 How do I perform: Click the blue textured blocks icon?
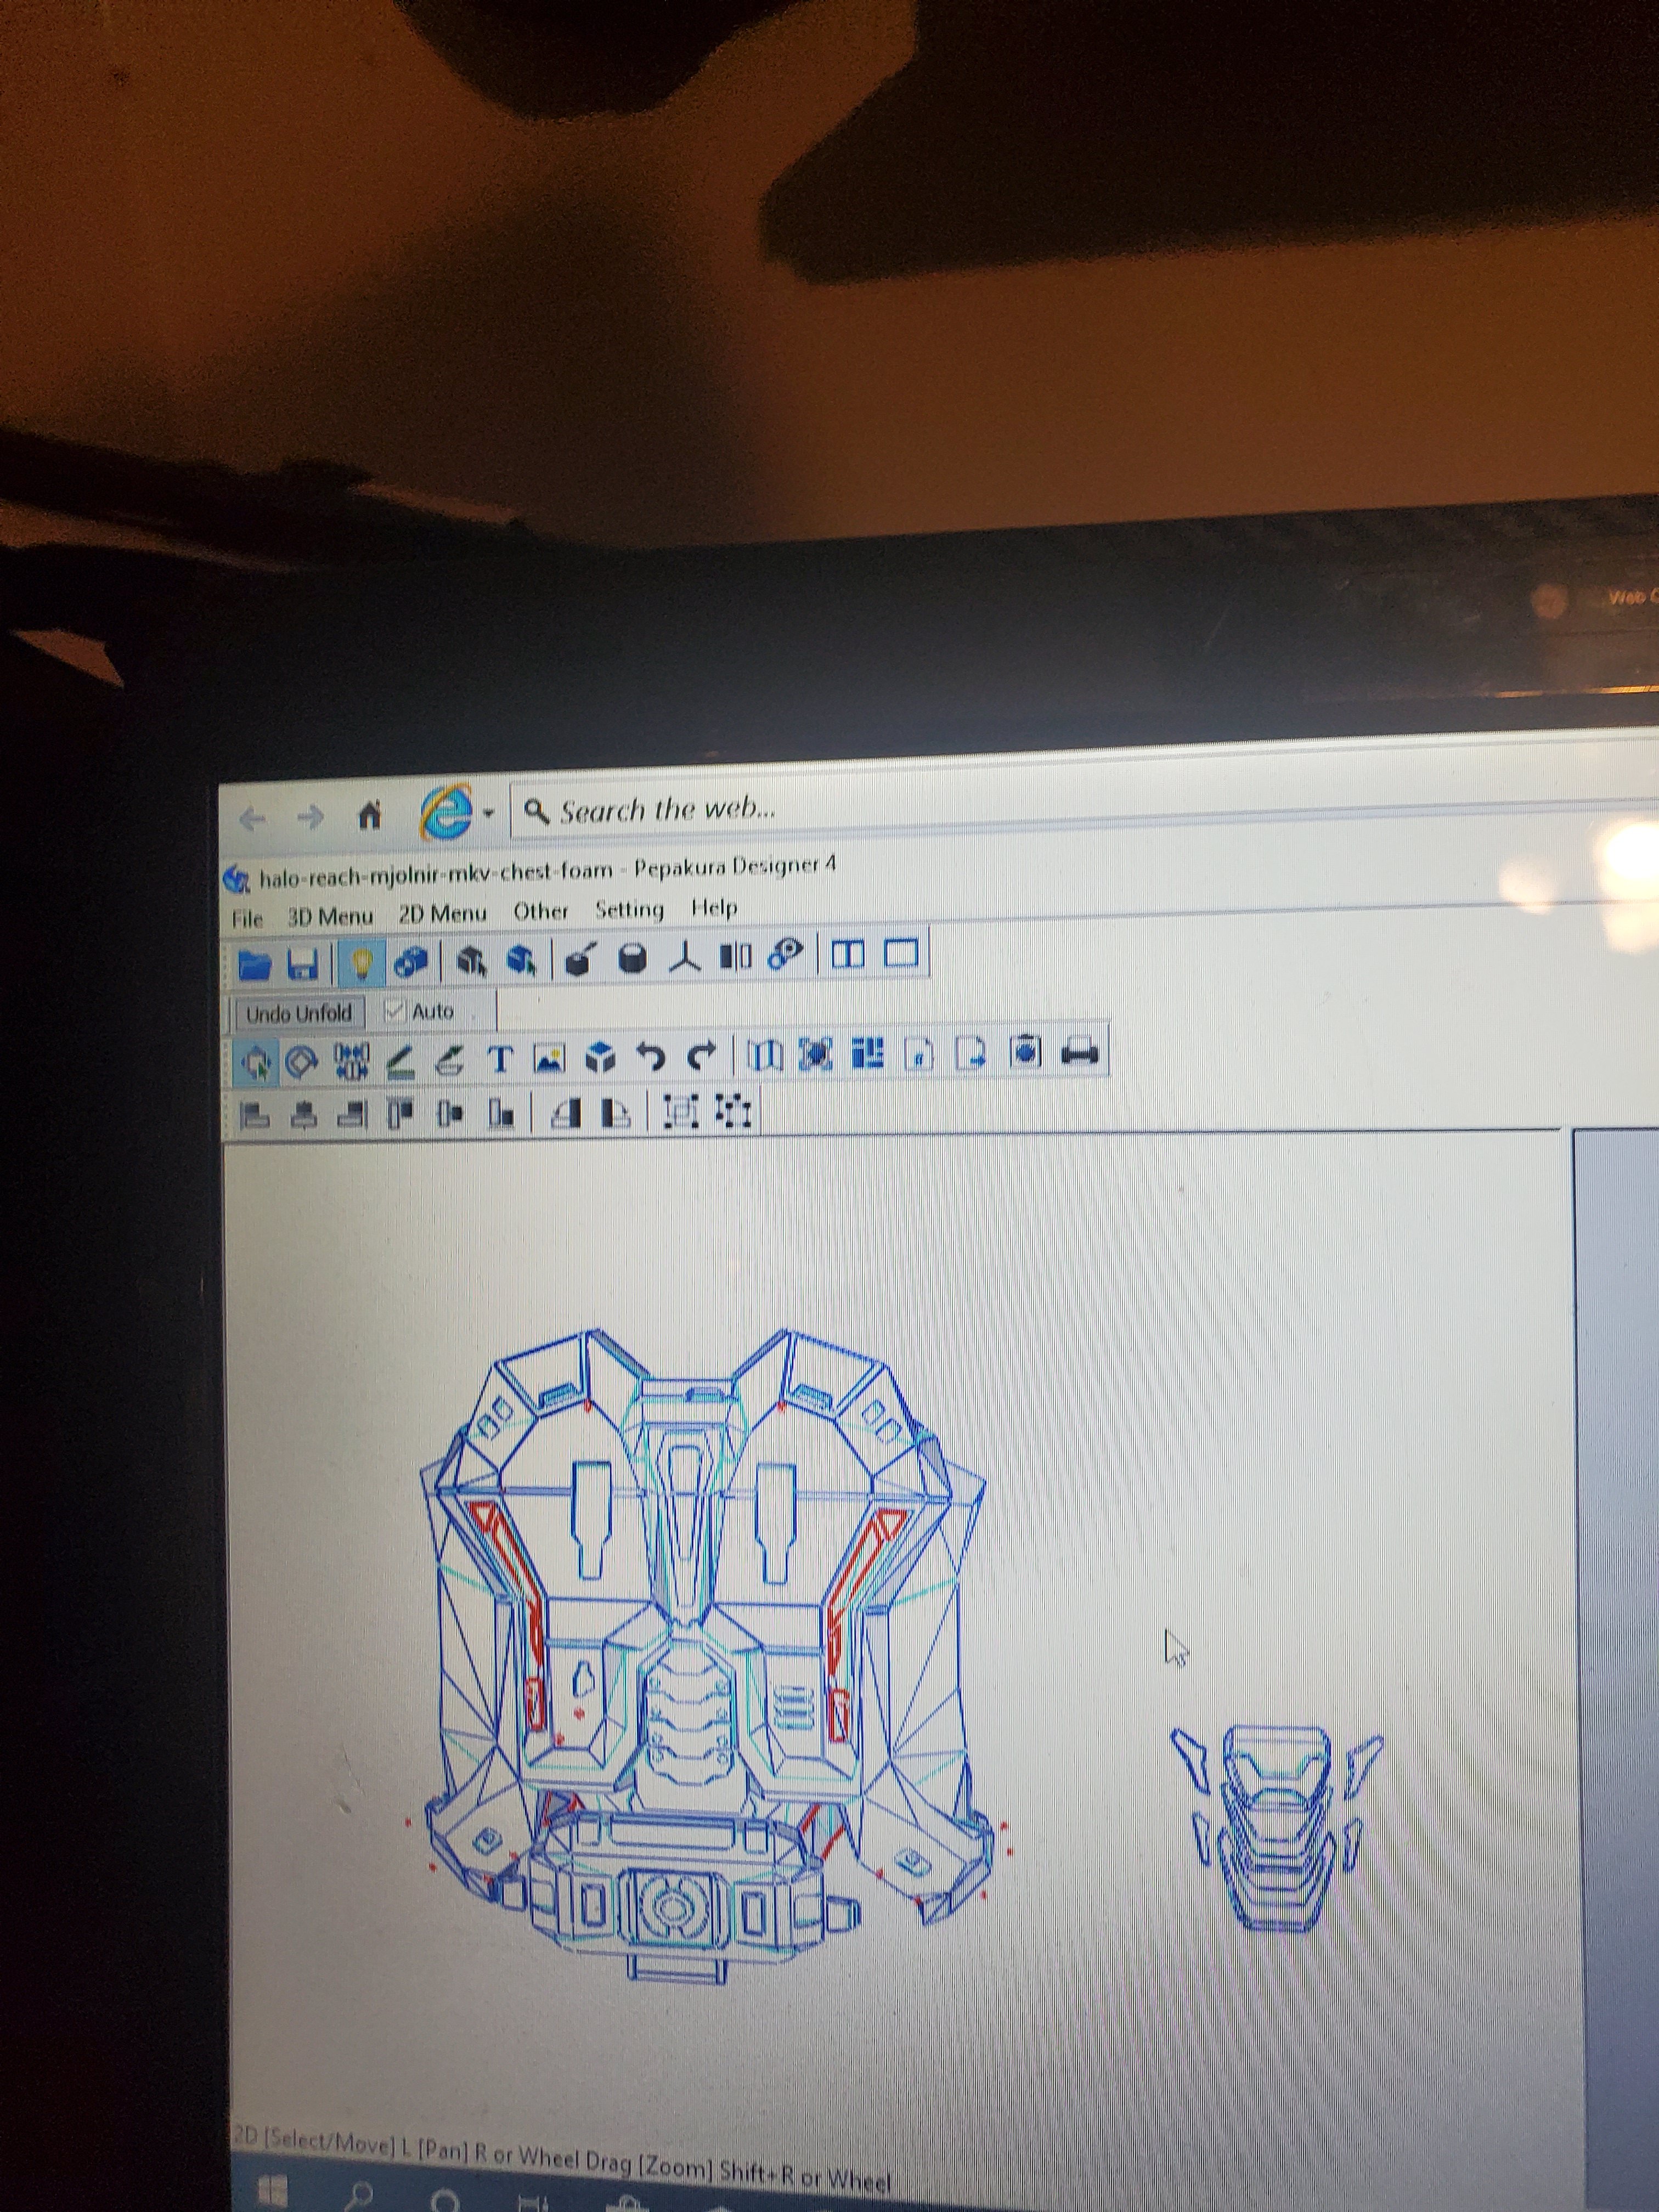pyautogui.click(x=411, y=961)
